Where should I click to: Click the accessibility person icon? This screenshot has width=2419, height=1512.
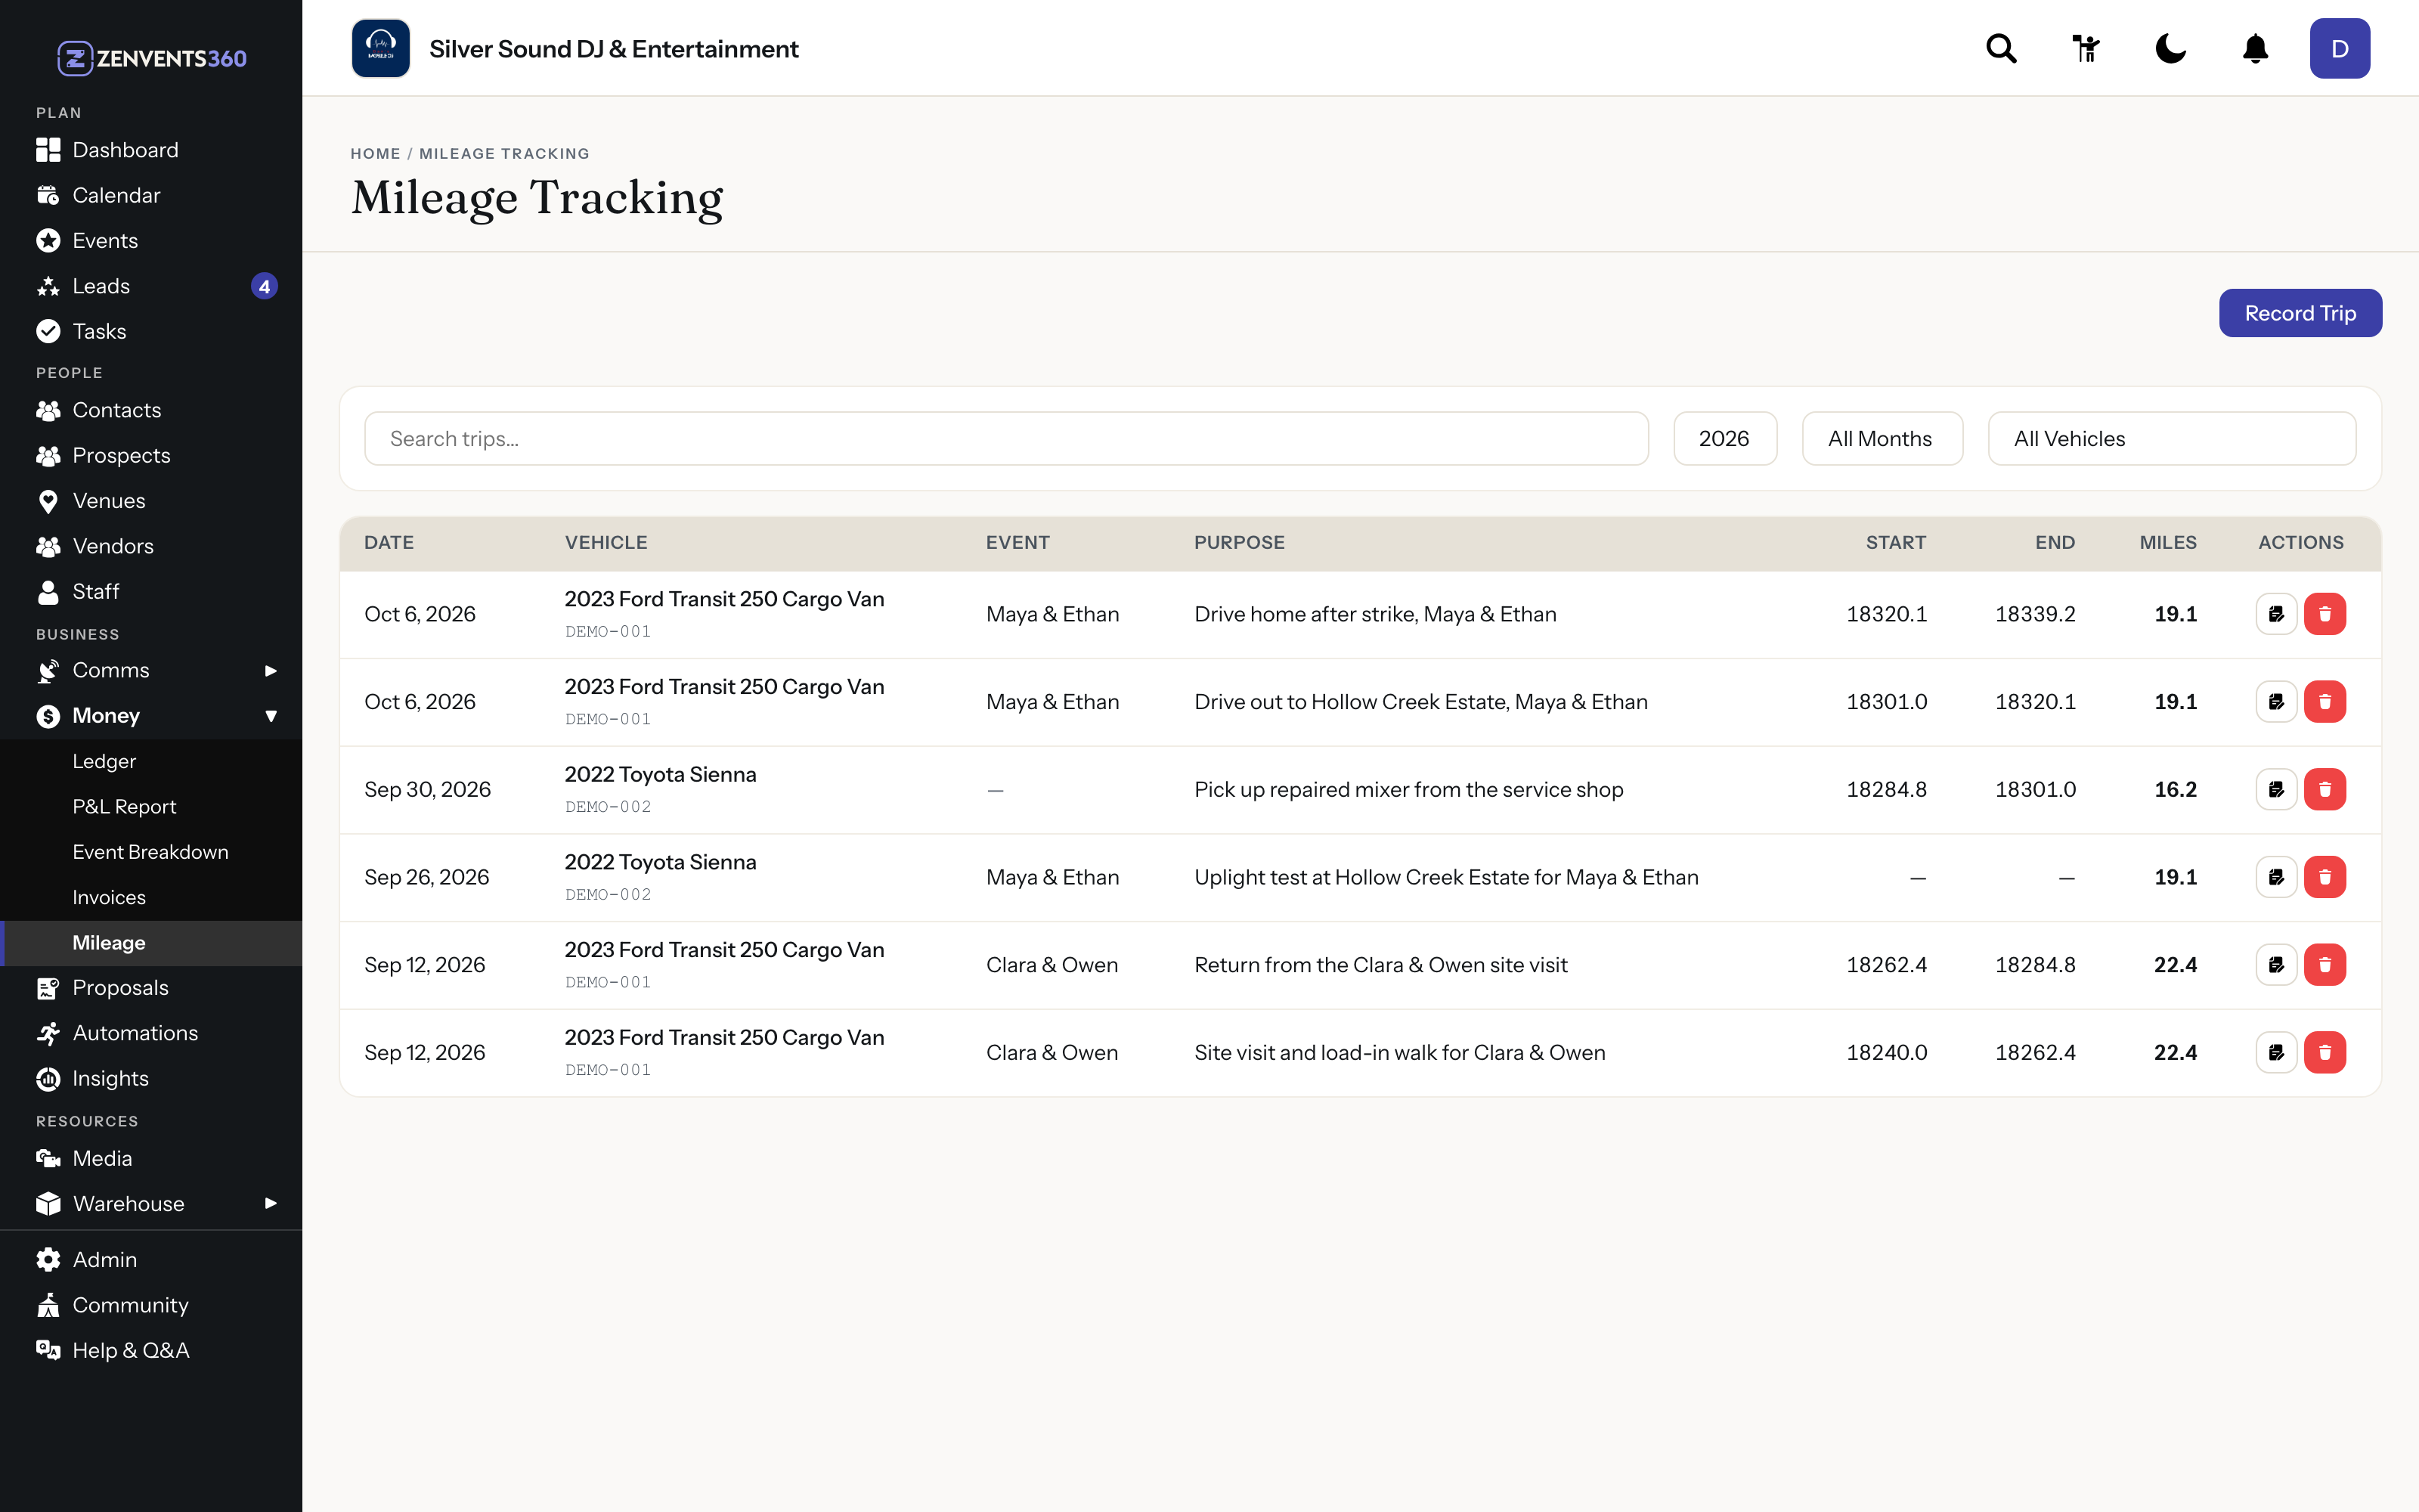2086,48
